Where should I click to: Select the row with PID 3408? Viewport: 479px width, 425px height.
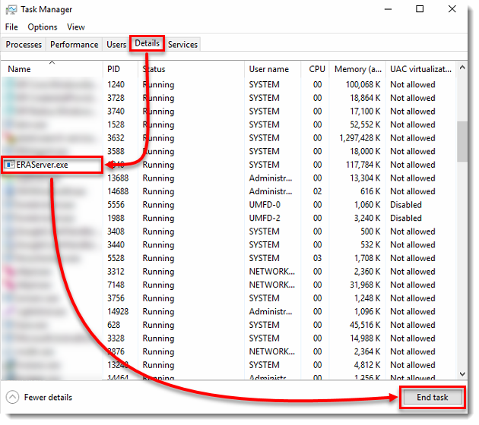point(227,231)
